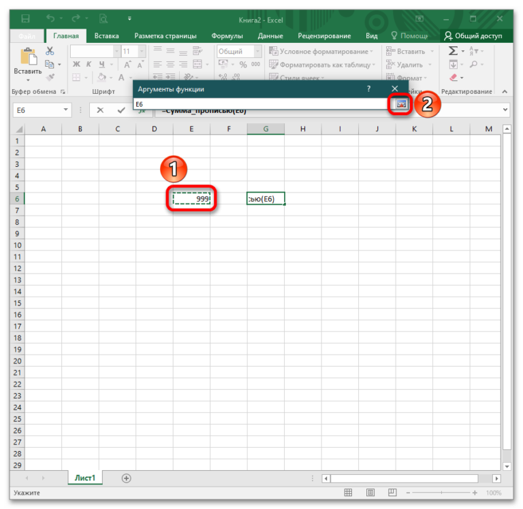
Task: Open Условное форматирование dropdown
Action: coord(321,51)
